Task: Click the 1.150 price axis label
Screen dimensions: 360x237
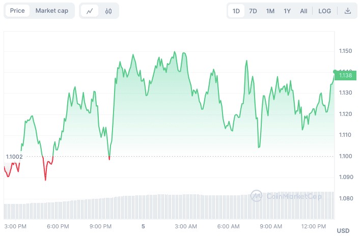Action: 345,51
